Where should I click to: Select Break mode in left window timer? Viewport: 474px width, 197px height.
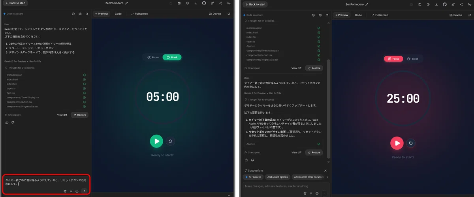tap(172, 57)
